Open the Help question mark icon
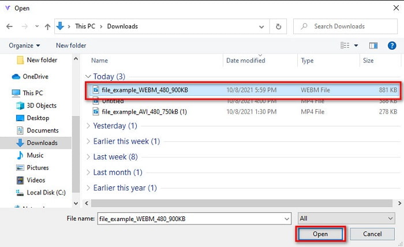This screenshot has height=247, width=404. (391, 46)
